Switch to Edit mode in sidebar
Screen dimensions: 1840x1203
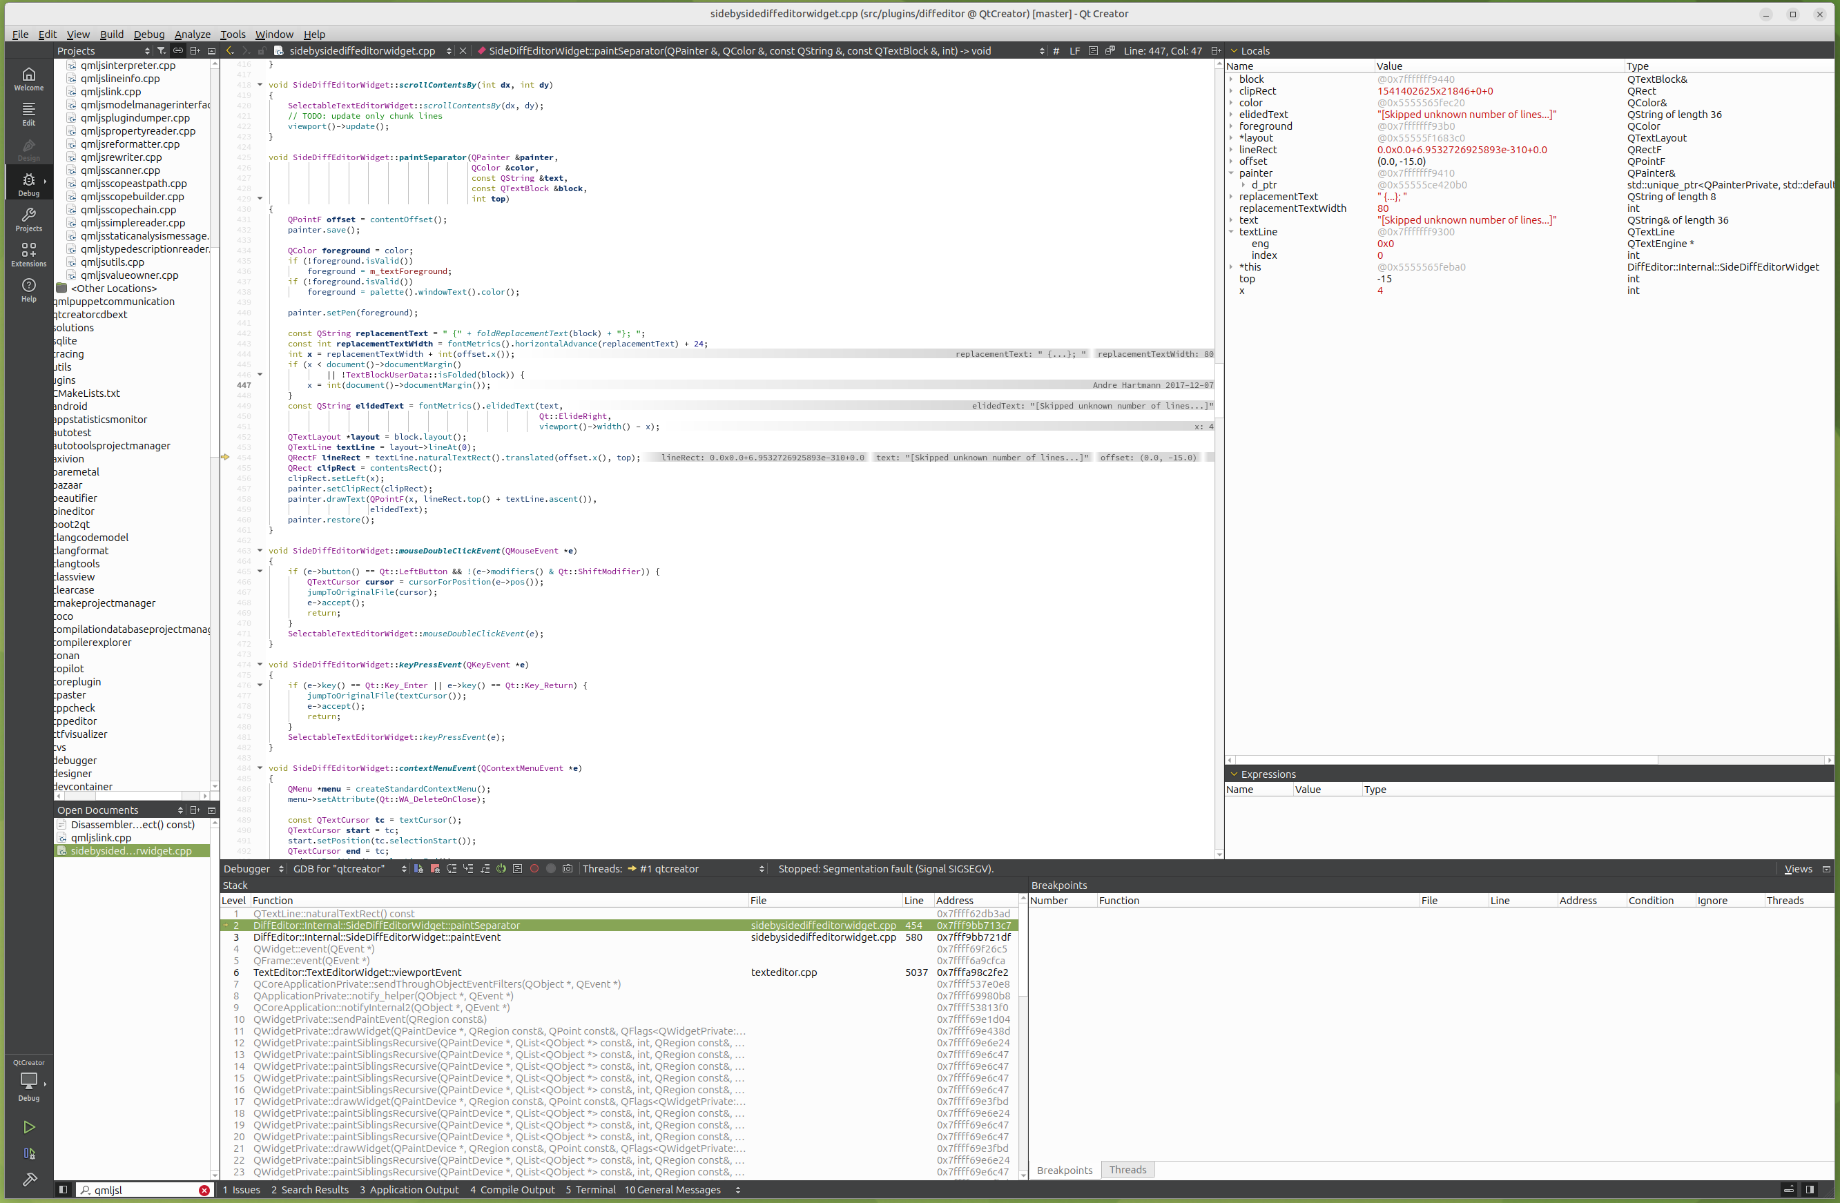coord(28,114)
